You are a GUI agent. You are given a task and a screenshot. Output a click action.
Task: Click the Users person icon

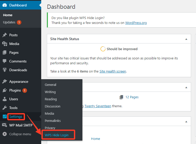[x=5, y=99]
